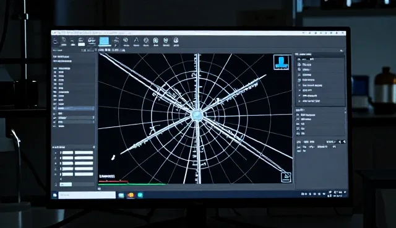Click the top row's wide field in lower-left panel
This screenshot has height=228, width=396.
click(84, 152)
